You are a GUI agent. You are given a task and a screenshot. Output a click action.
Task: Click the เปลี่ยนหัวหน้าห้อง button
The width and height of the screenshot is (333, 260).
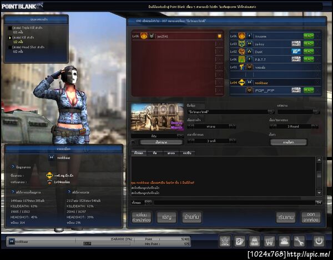pyautogui.click(x=142, y=217)
